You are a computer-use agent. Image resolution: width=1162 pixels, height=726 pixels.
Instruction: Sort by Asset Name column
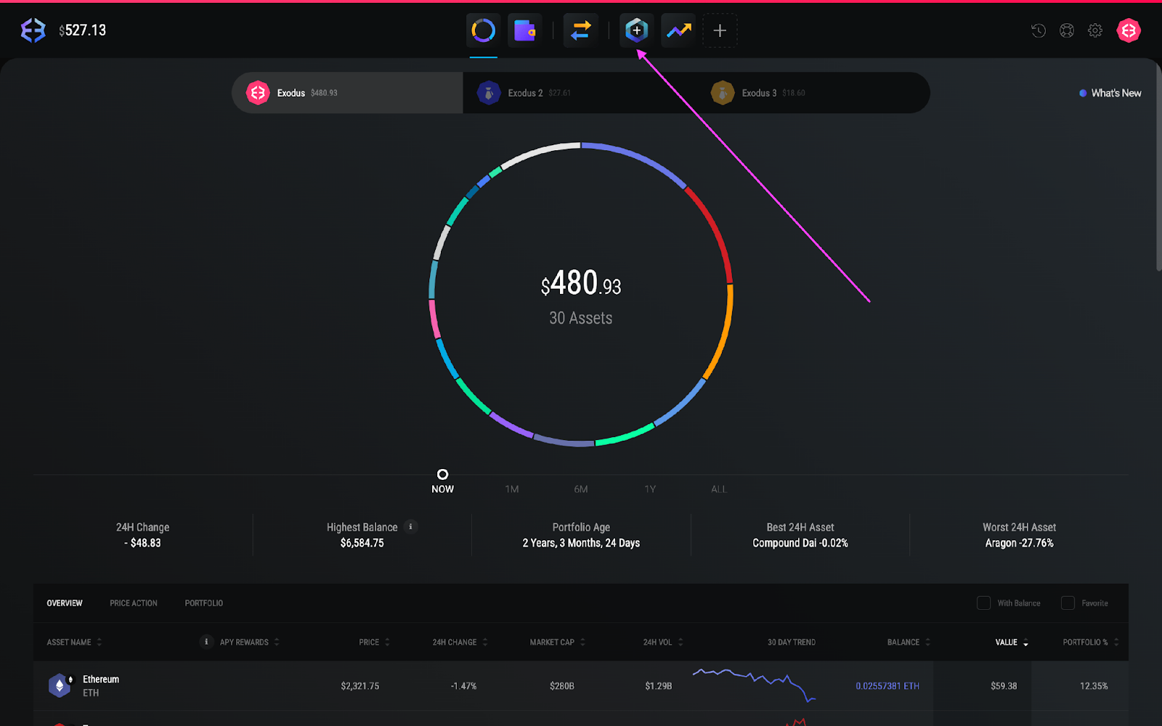tap(75, 643)
